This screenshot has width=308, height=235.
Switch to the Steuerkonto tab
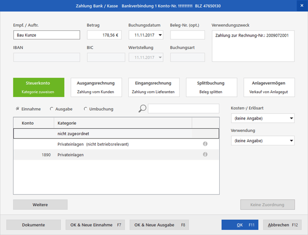38,87
